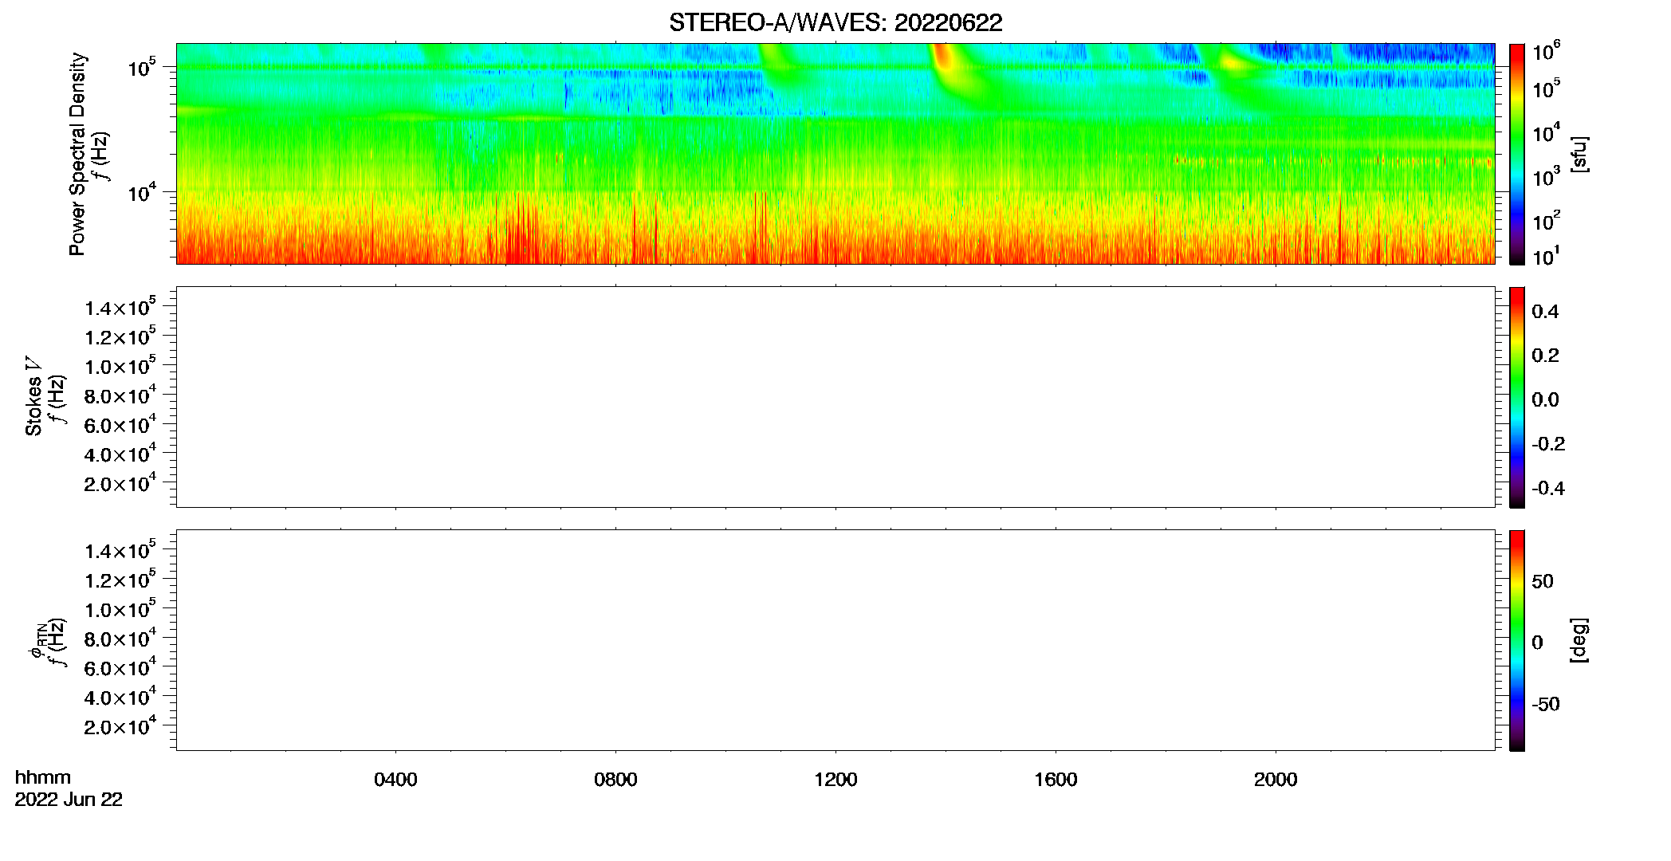The image size is (1671, 861).
Task: Click the phi RTN degrees colorbar
Action: 1517,640
